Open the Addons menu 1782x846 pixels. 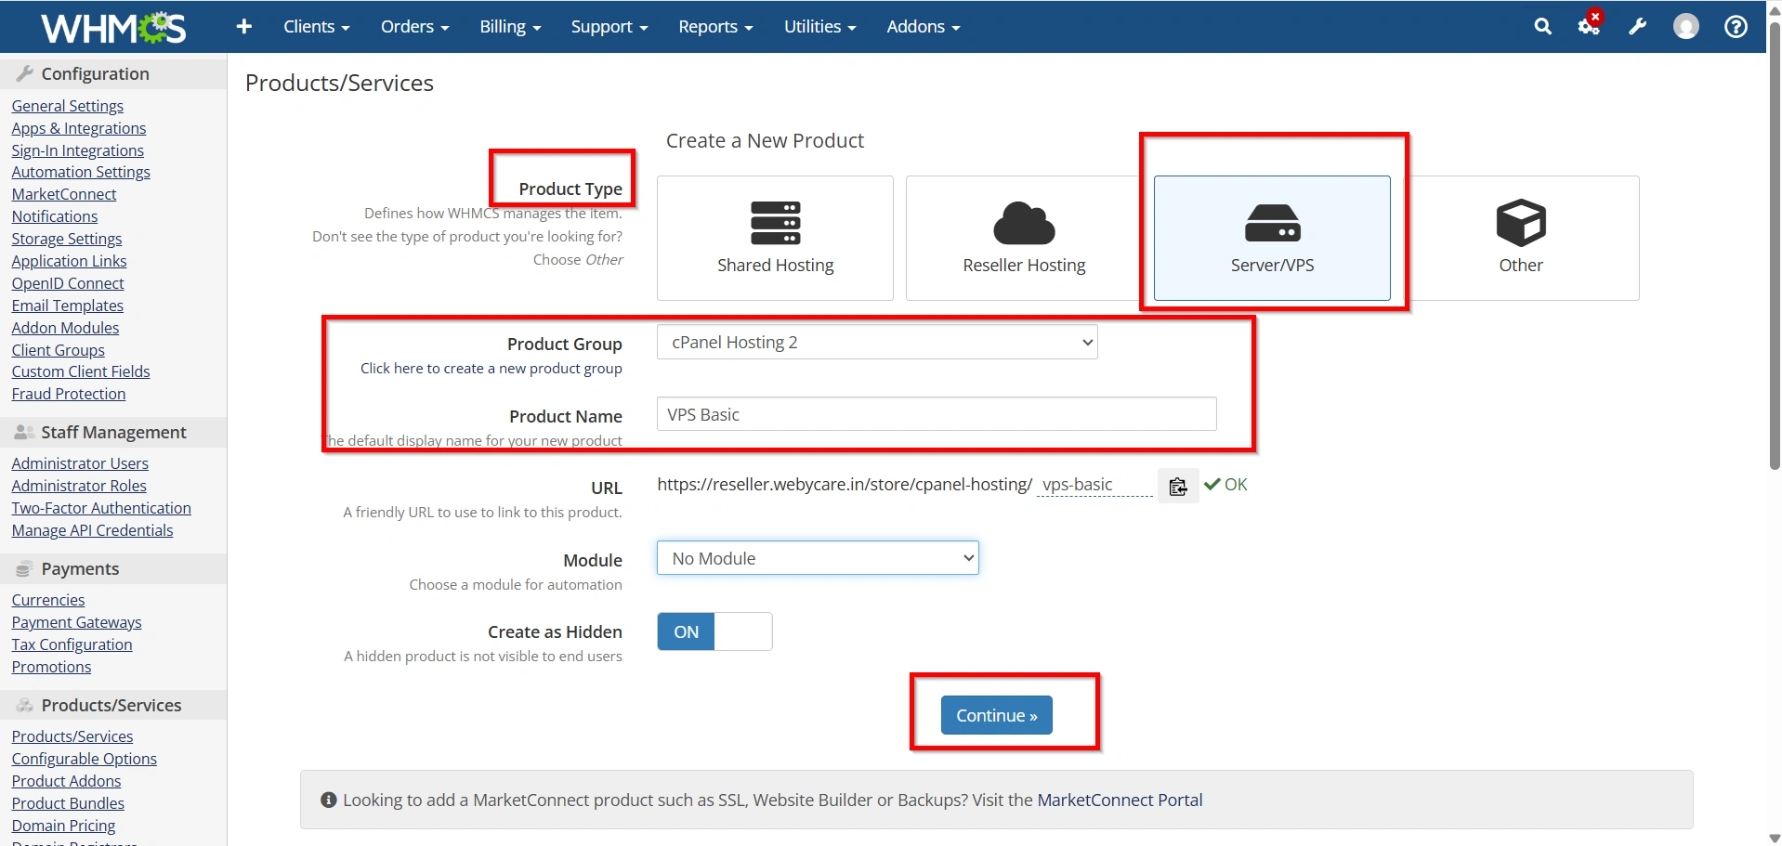point(924,27)
